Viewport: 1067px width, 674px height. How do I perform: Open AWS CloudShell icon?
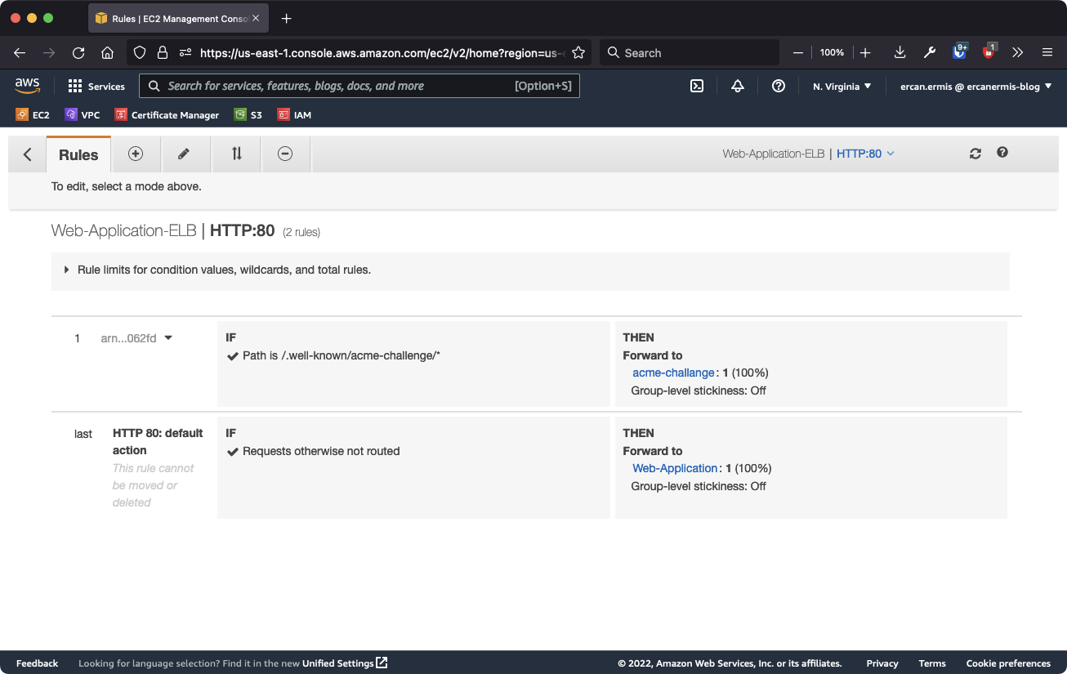coord(697,86)
